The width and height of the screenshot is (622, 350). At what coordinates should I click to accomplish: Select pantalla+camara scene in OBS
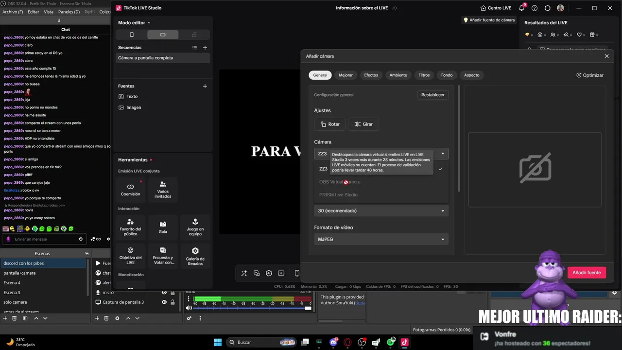click(43, 273)
